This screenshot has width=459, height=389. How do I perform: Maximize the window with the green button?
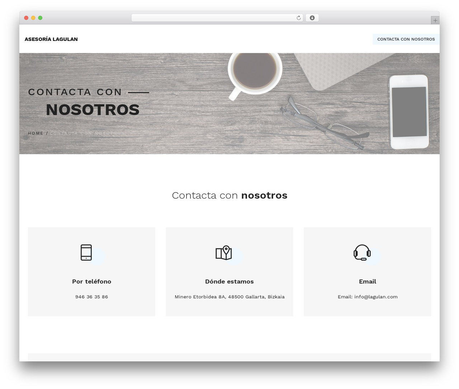(40, 18)
